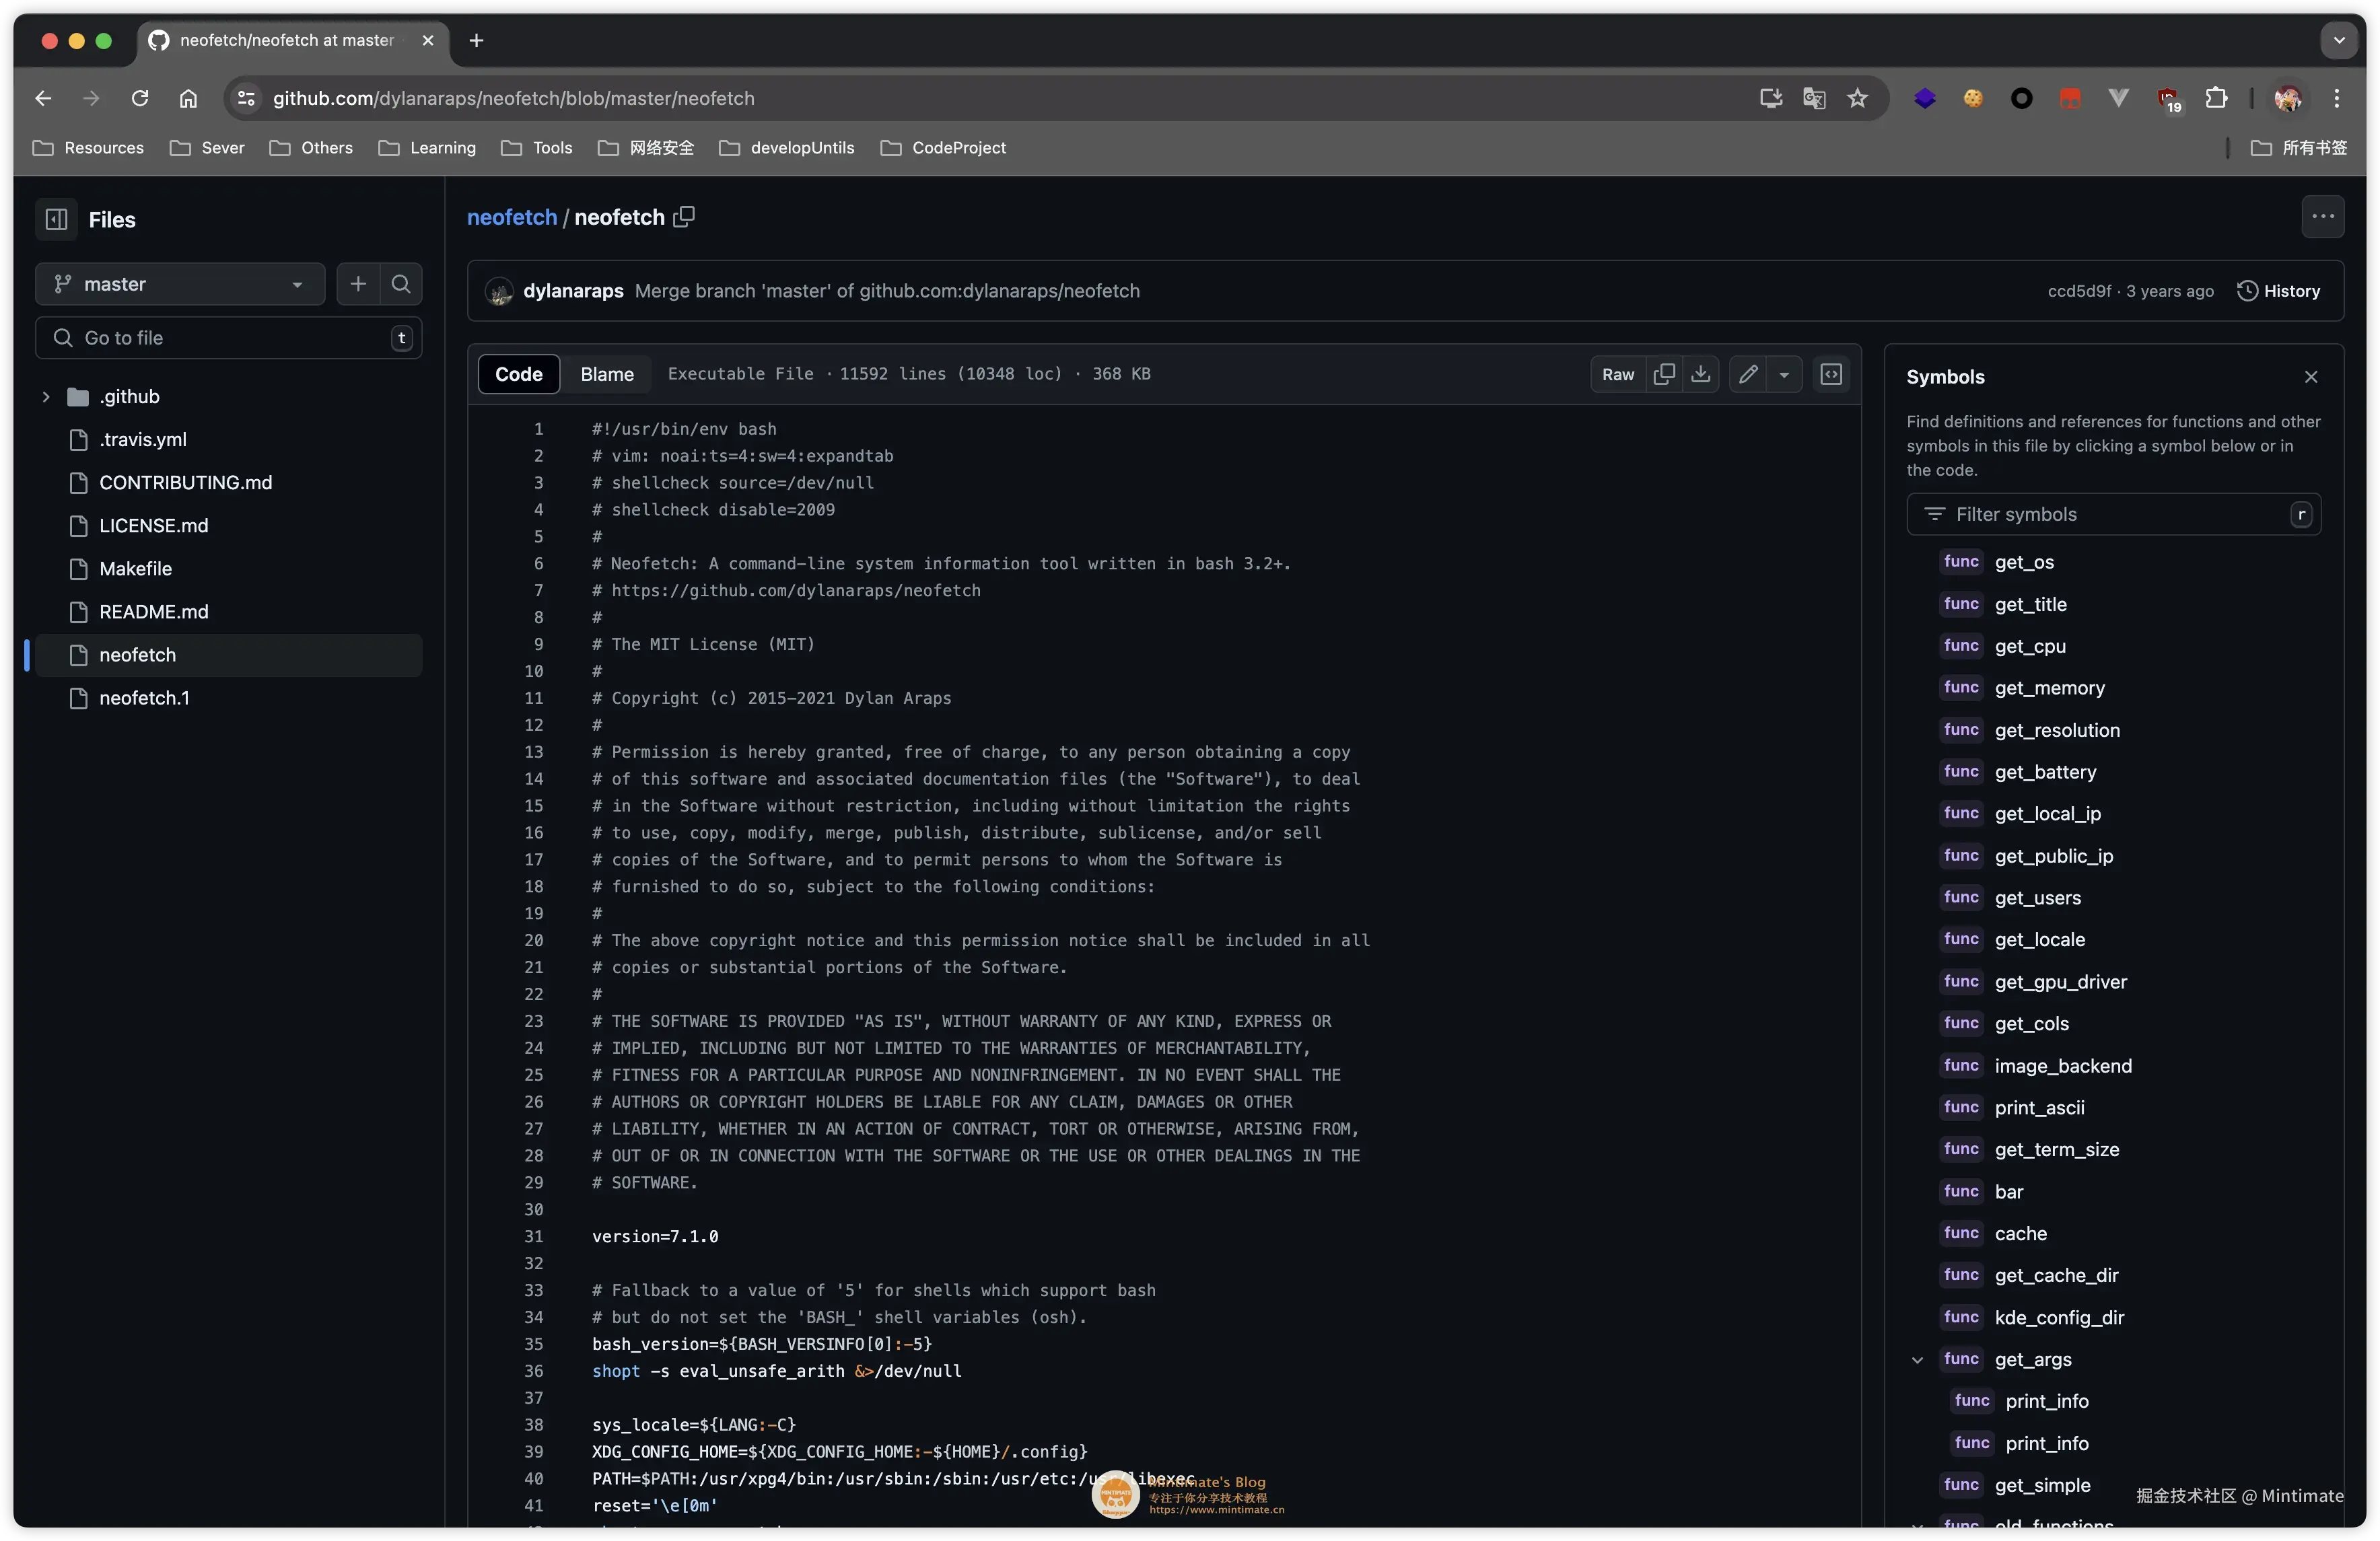Click the search files magnifier icon
This screenshot has height=1541, width=2380.
pyautogui.click(x=401, y=284)
